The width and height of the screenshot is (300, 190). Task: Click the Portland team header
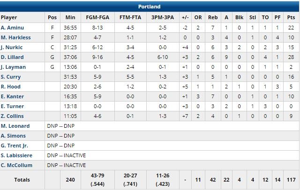[x=150, y=7]
